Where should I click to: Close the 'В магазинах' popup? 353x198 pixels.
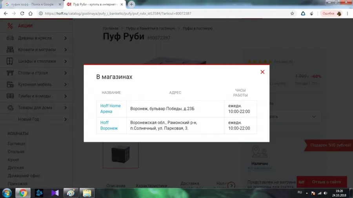tap(262, 72)
